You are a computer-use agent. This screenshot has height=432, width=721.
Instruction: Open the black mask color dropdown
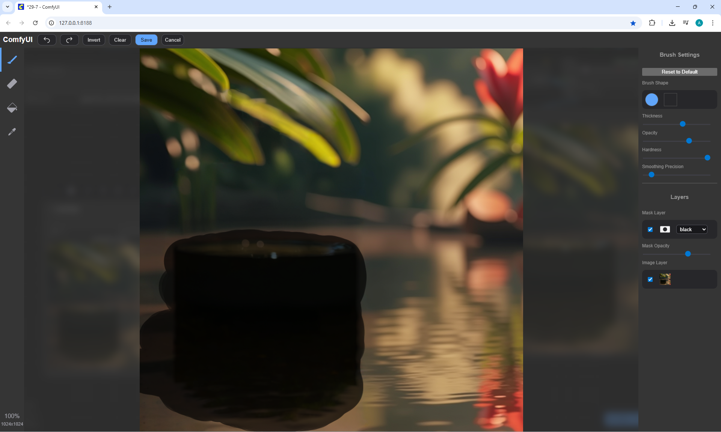click(692, 229)
